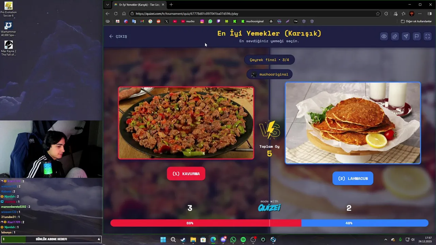
Task: Open the ChatGPT bookmark
Action: [x=271, y=21]
